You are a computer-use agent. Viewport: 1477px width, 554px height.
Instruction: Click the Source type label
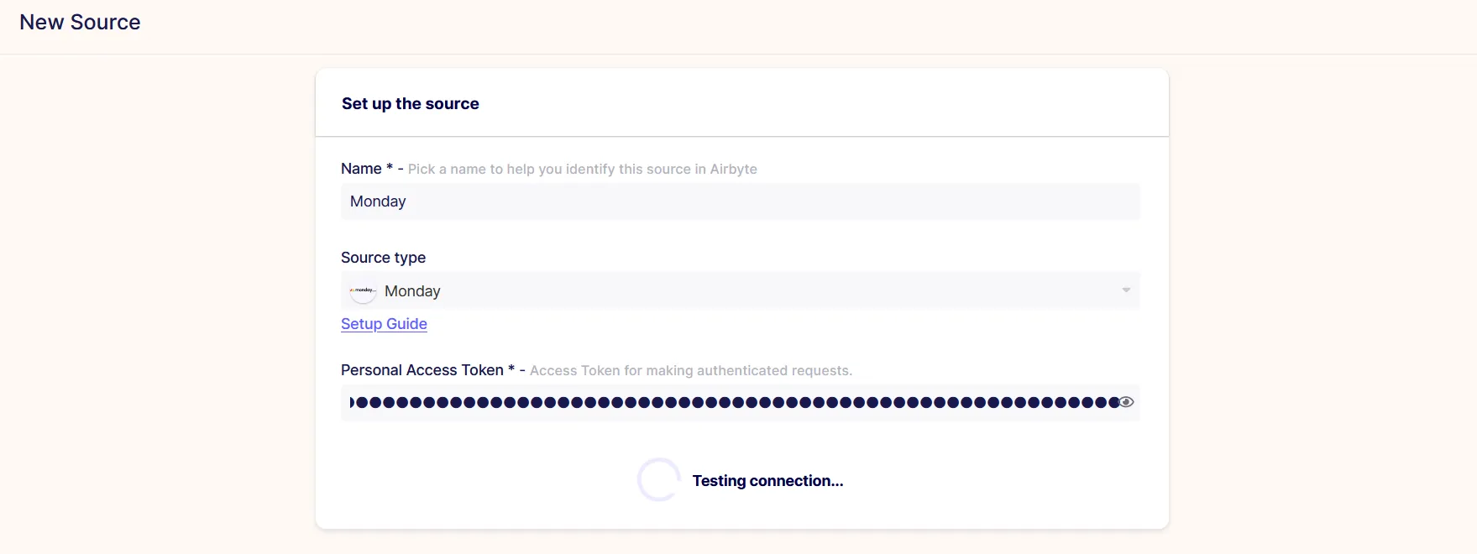383,258
